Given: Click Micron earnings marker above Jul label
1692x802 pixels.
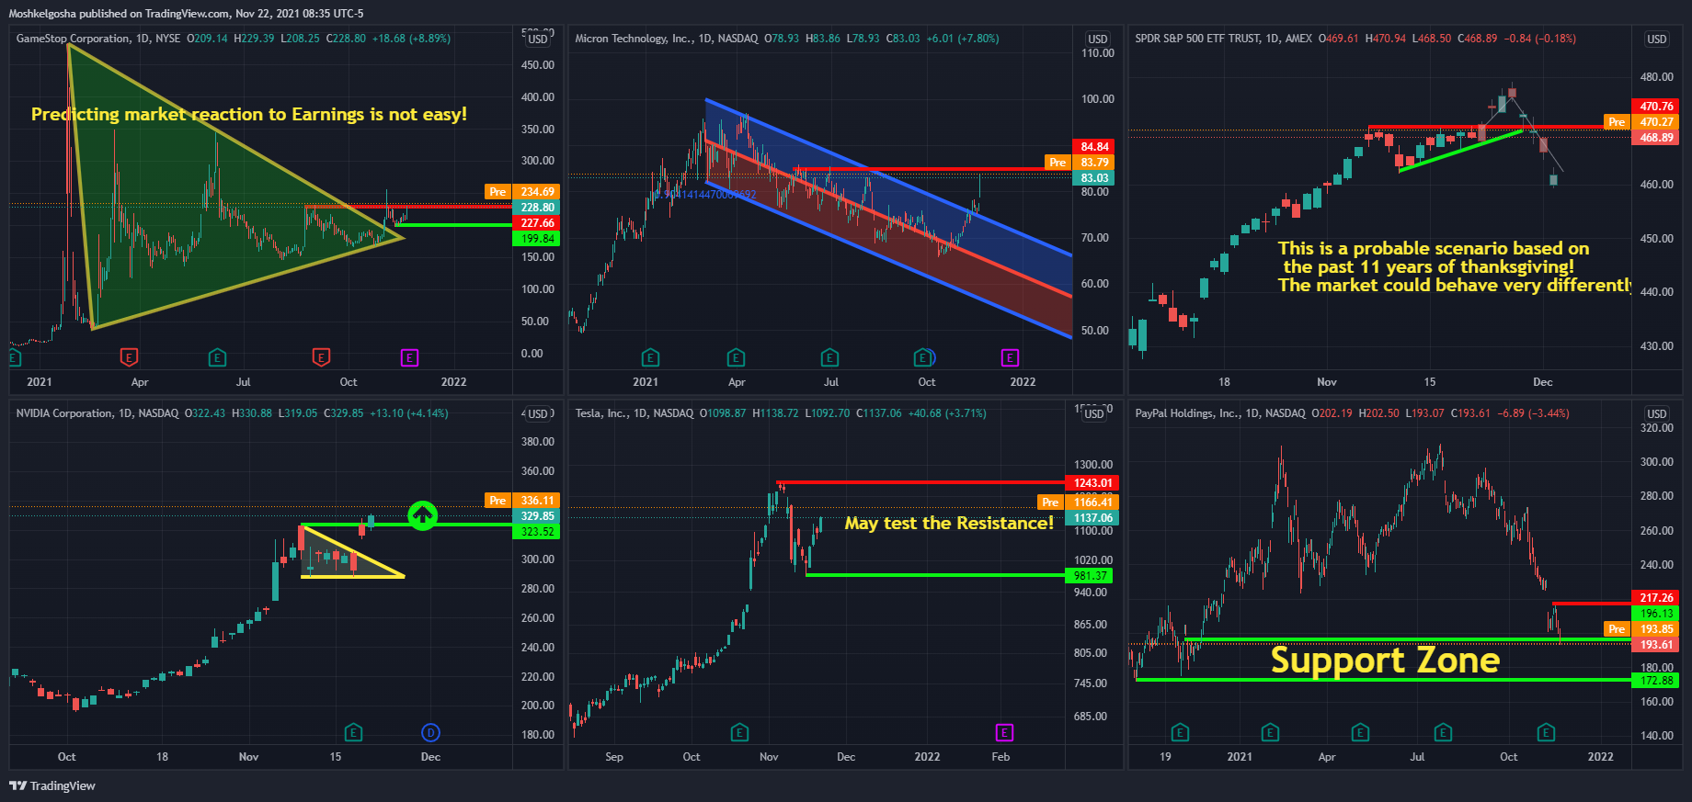Looking at the screenshot, I should 829,357.
